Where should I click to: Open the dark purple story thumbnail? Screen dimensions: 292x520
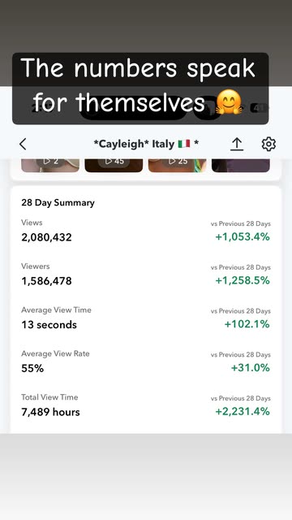[x=241, y=165]
